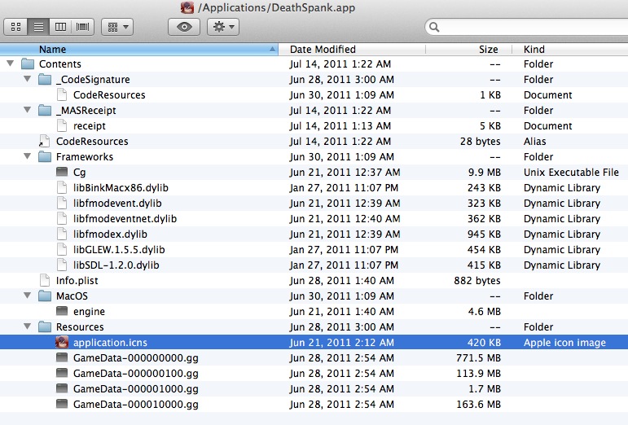Click the 'Jan 27, 2011 11:07 PM' date of libBinkMacx86.dylib

tap(344, 188)
